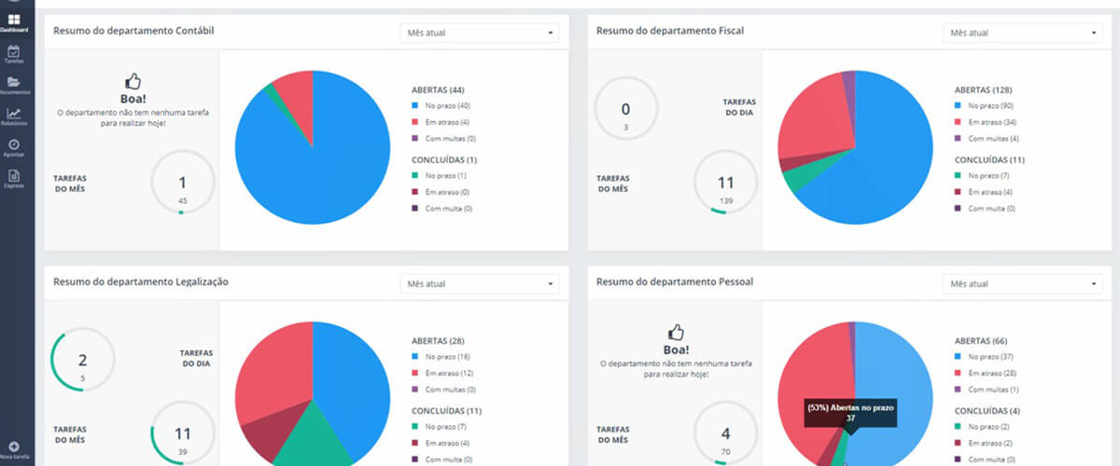Open the Mês atual dropdown for Pessoal
Image resolution: width=1120 pixels, height=466 pixels.
[1023, 283]
